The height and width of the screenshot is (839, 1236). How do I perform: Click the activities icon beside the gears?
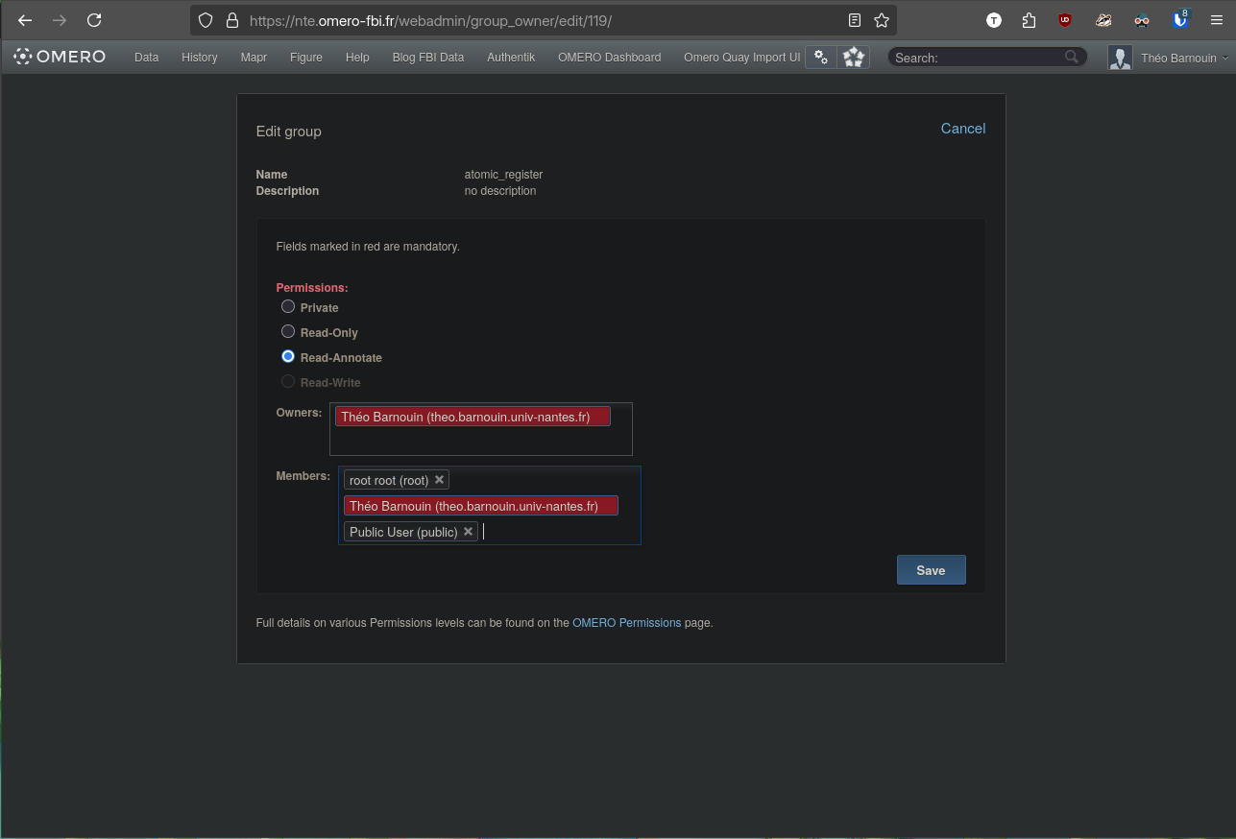pos(853,58)
